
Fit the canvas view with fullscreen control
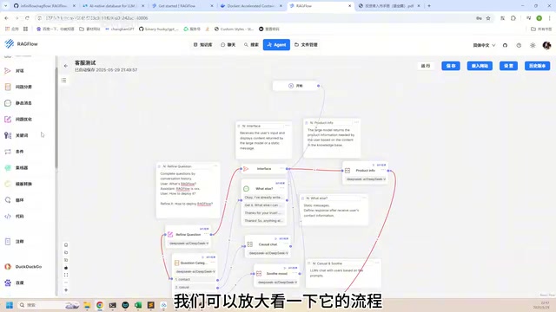point(66,275)
